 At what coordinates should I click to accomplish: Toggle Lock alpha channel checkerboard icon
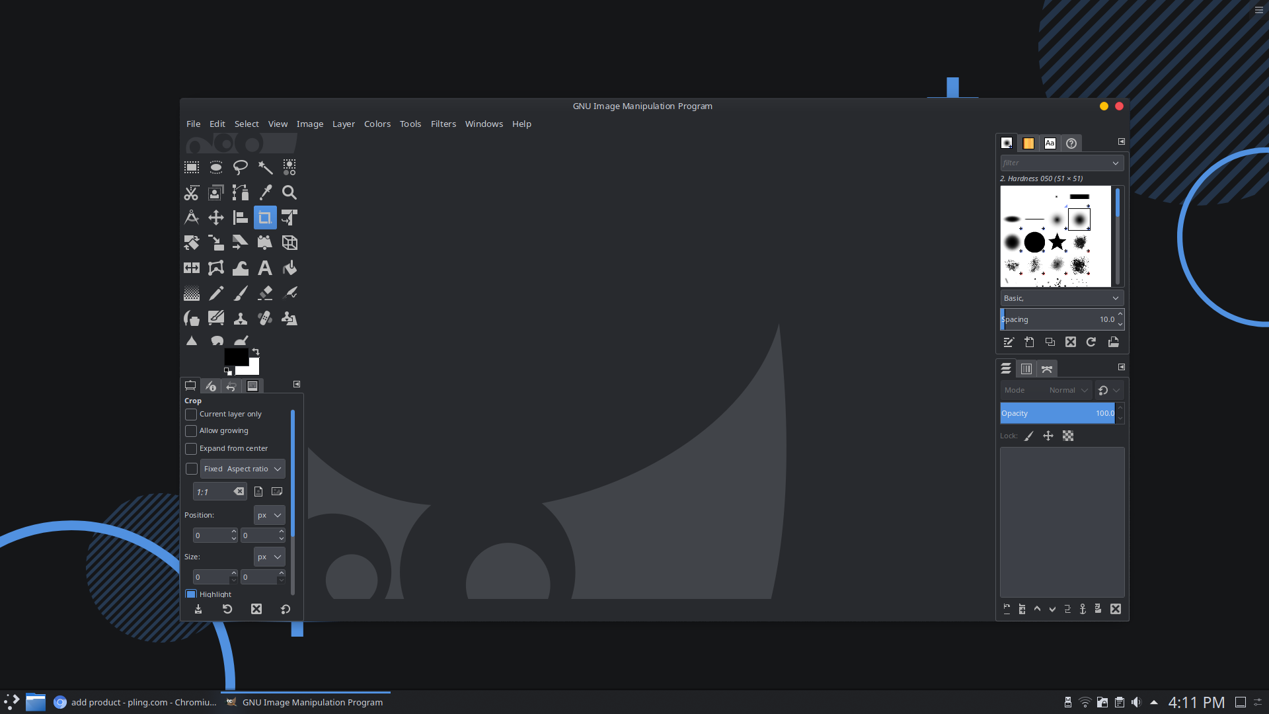[x=1068, y=436]
